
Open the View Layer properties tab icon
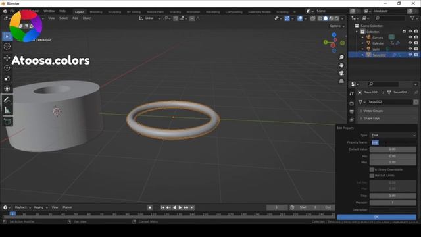(351, 120)
